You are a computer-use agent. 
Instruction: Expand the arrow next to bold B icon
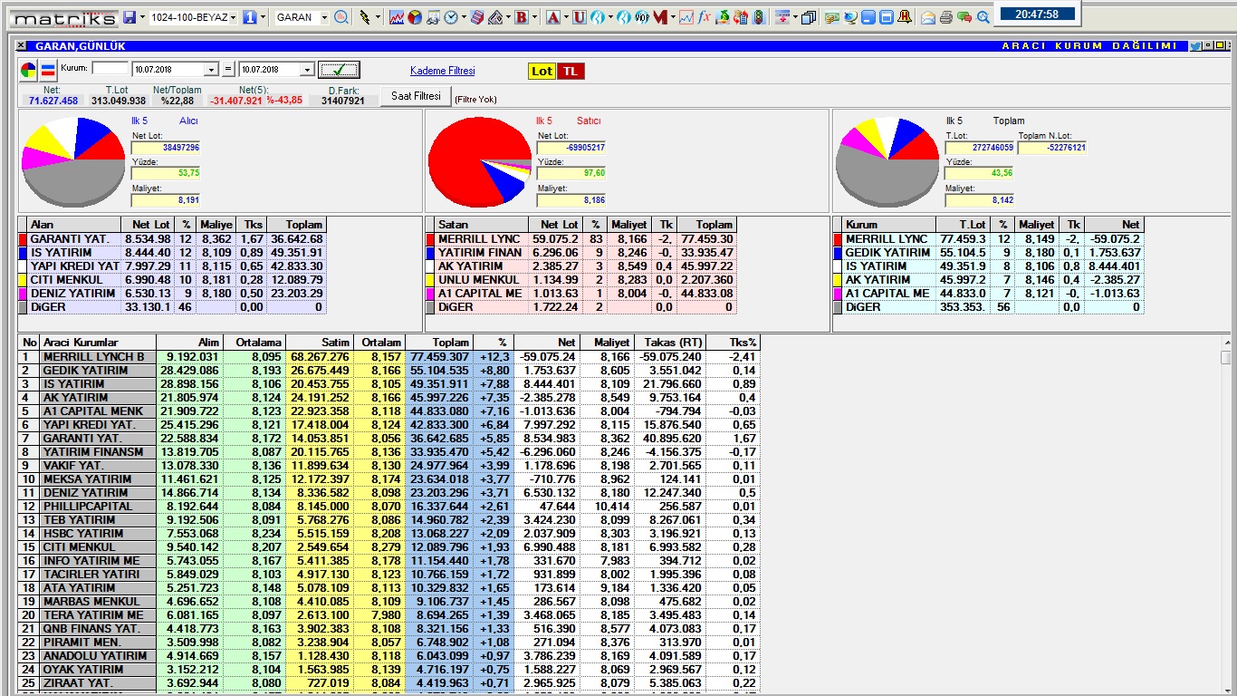click(535, 17)
